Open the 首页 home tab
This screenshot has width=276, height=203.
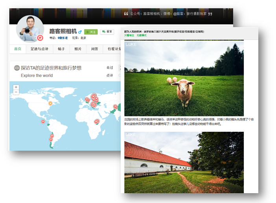pyautogui.click(x=18, y=49)
